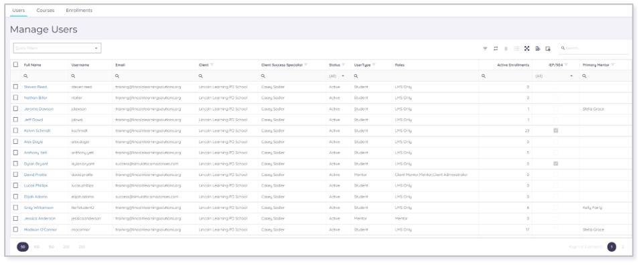Image resolution: width=639 pixels, height=265 pixels.
Task: Select page 1 in pager
Action: click(x=612, y=247)
